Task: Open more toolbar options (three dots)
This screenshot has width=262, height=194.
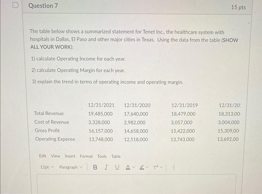Action: click(x=174, y=167)
